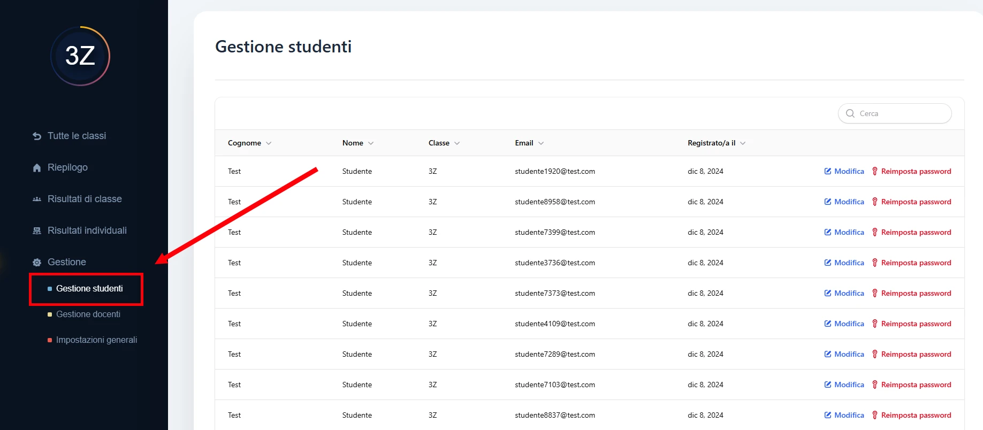The image size is (983, 430).
Task: Open Gestione docenti from the sidebar
Action: tap(88, 314)
